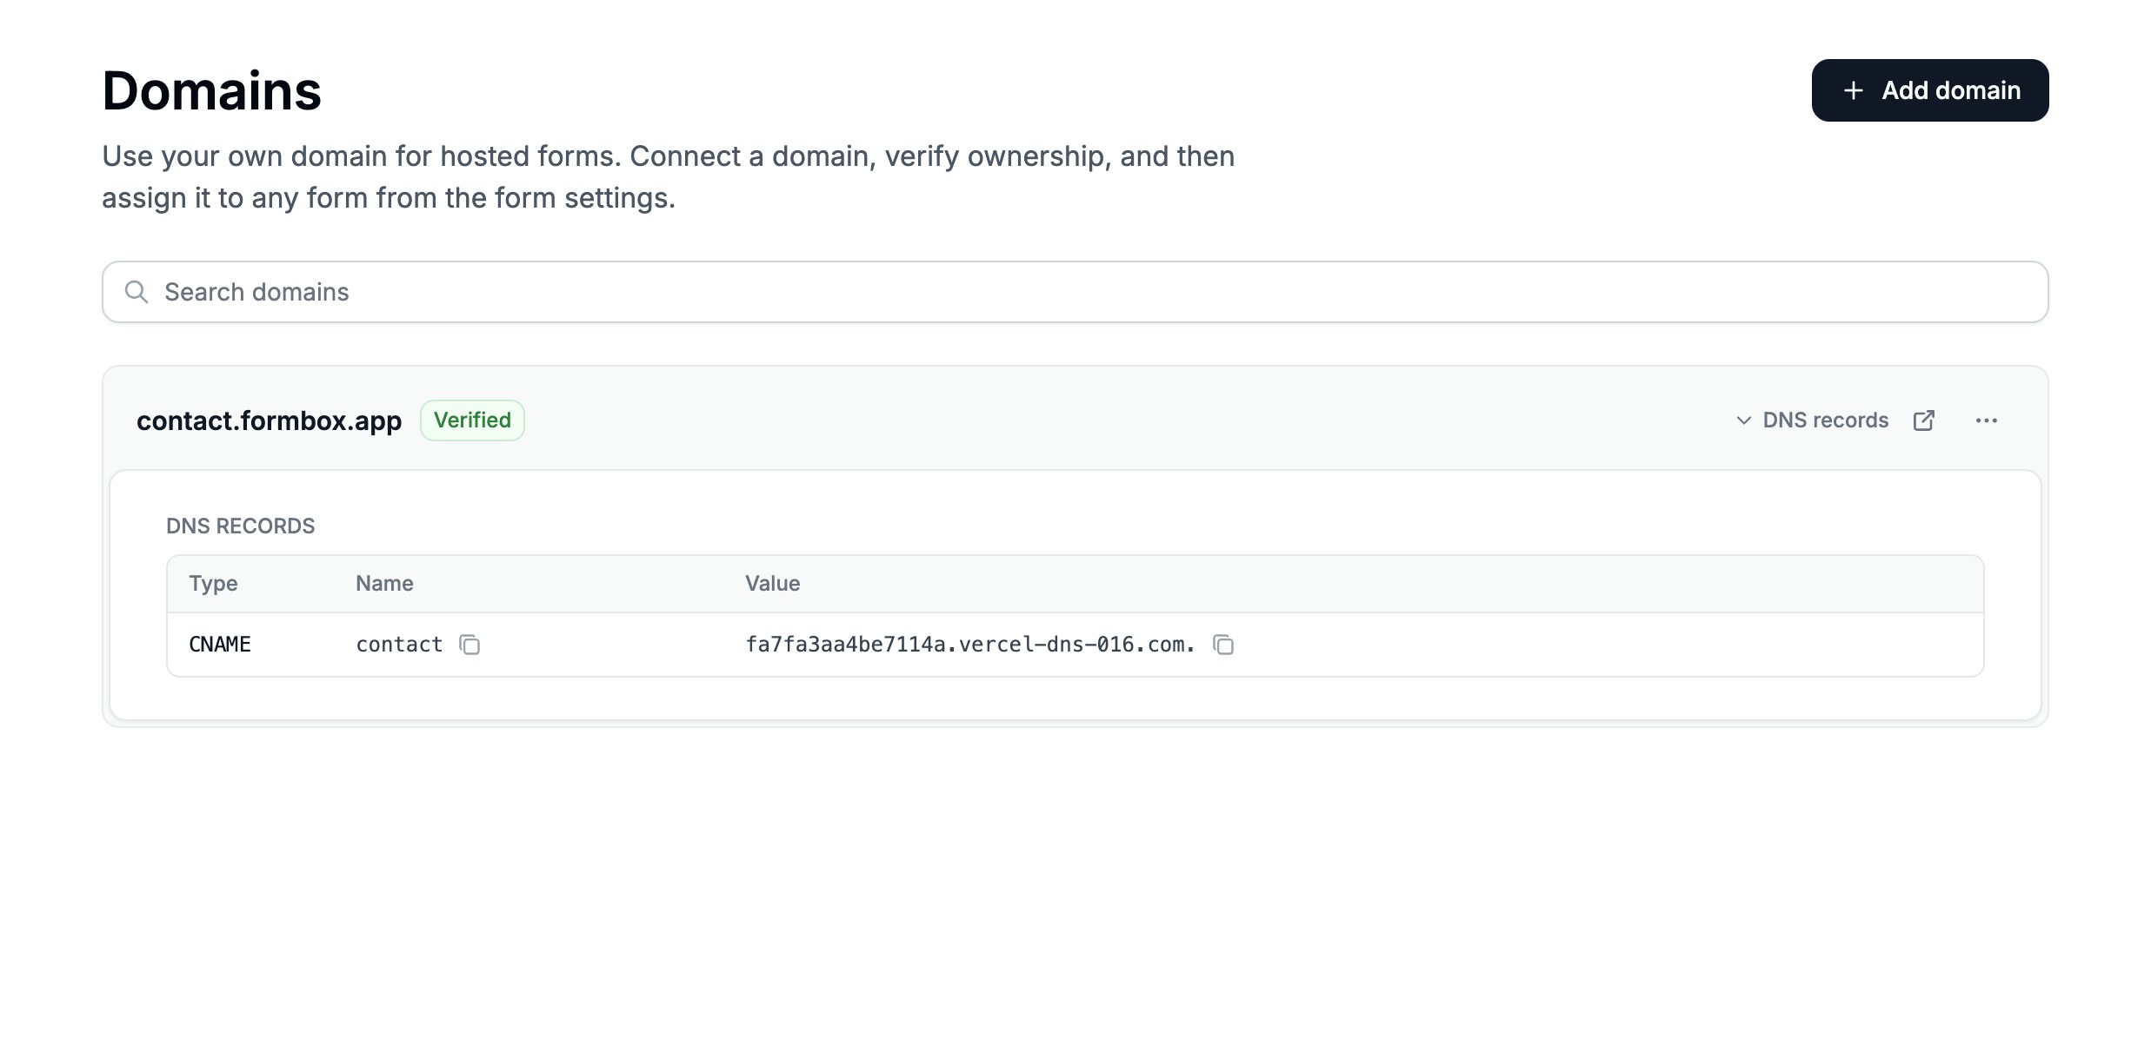Screen dimensions: 2151x1039
Task: Click the plus icon in Add domain
Action: point(1853,90)
